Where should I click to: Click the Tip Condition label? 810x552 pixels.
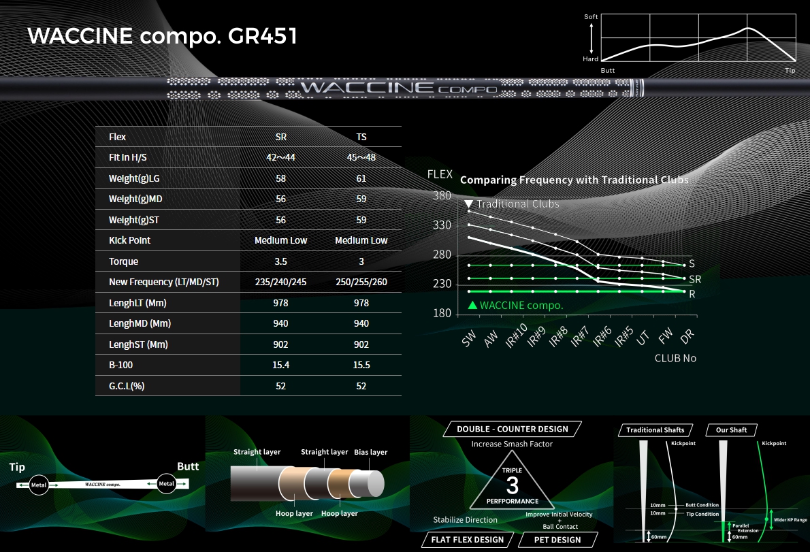coord(702,514)
